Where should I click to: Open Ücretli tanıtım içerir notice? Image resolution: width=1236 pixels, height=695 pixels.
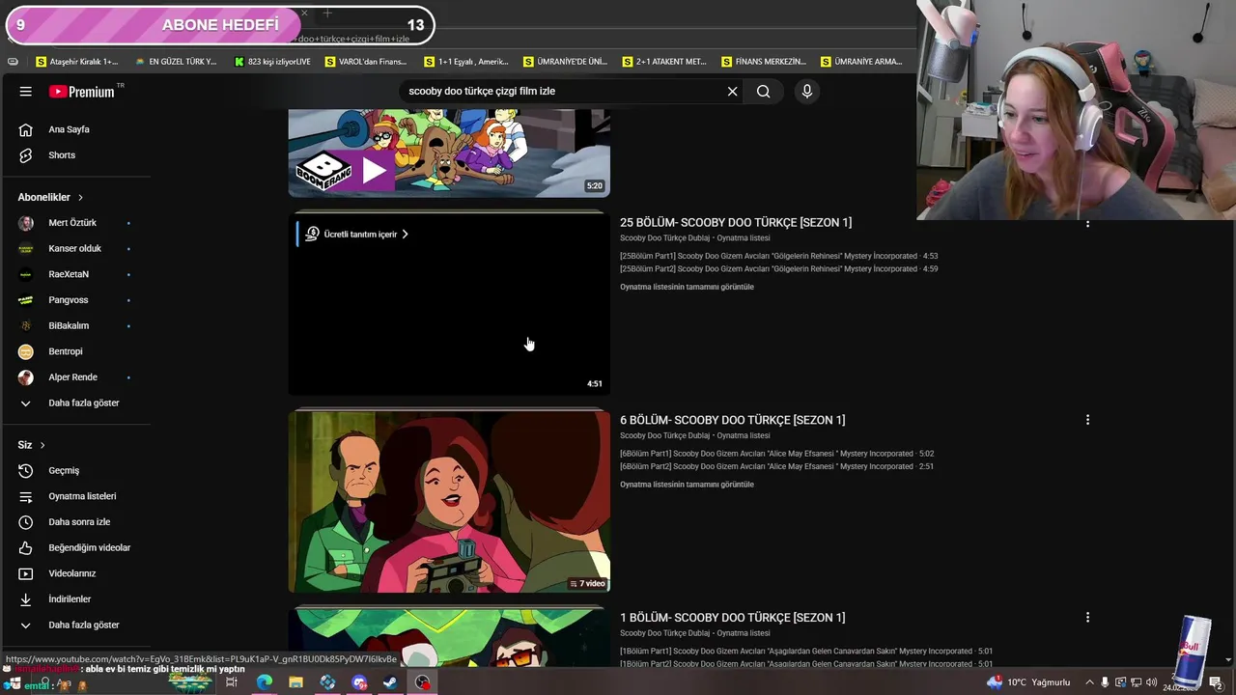356,235
